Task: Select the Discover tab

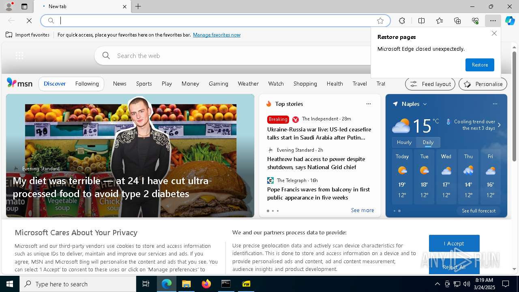Action: click(55, 84)
